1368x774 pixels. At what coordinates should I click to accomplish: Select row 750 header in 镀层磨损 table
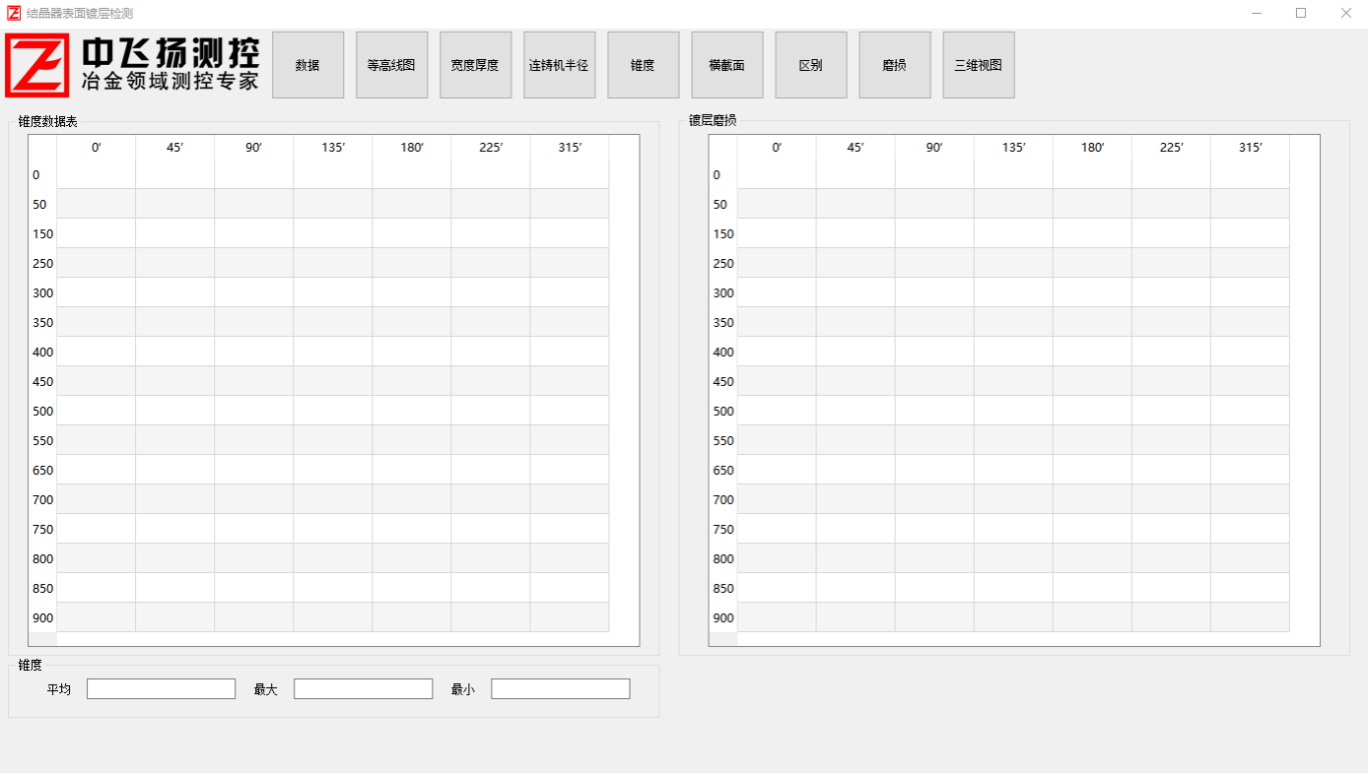pyautogui.click(x=722, y=529)
